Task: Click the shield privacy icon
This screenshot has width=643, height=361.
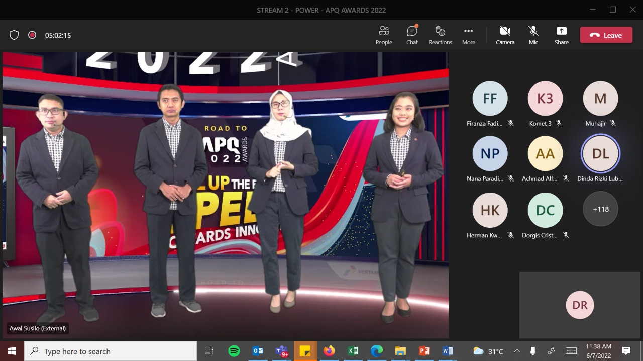Action: click(x=14, y=35)
